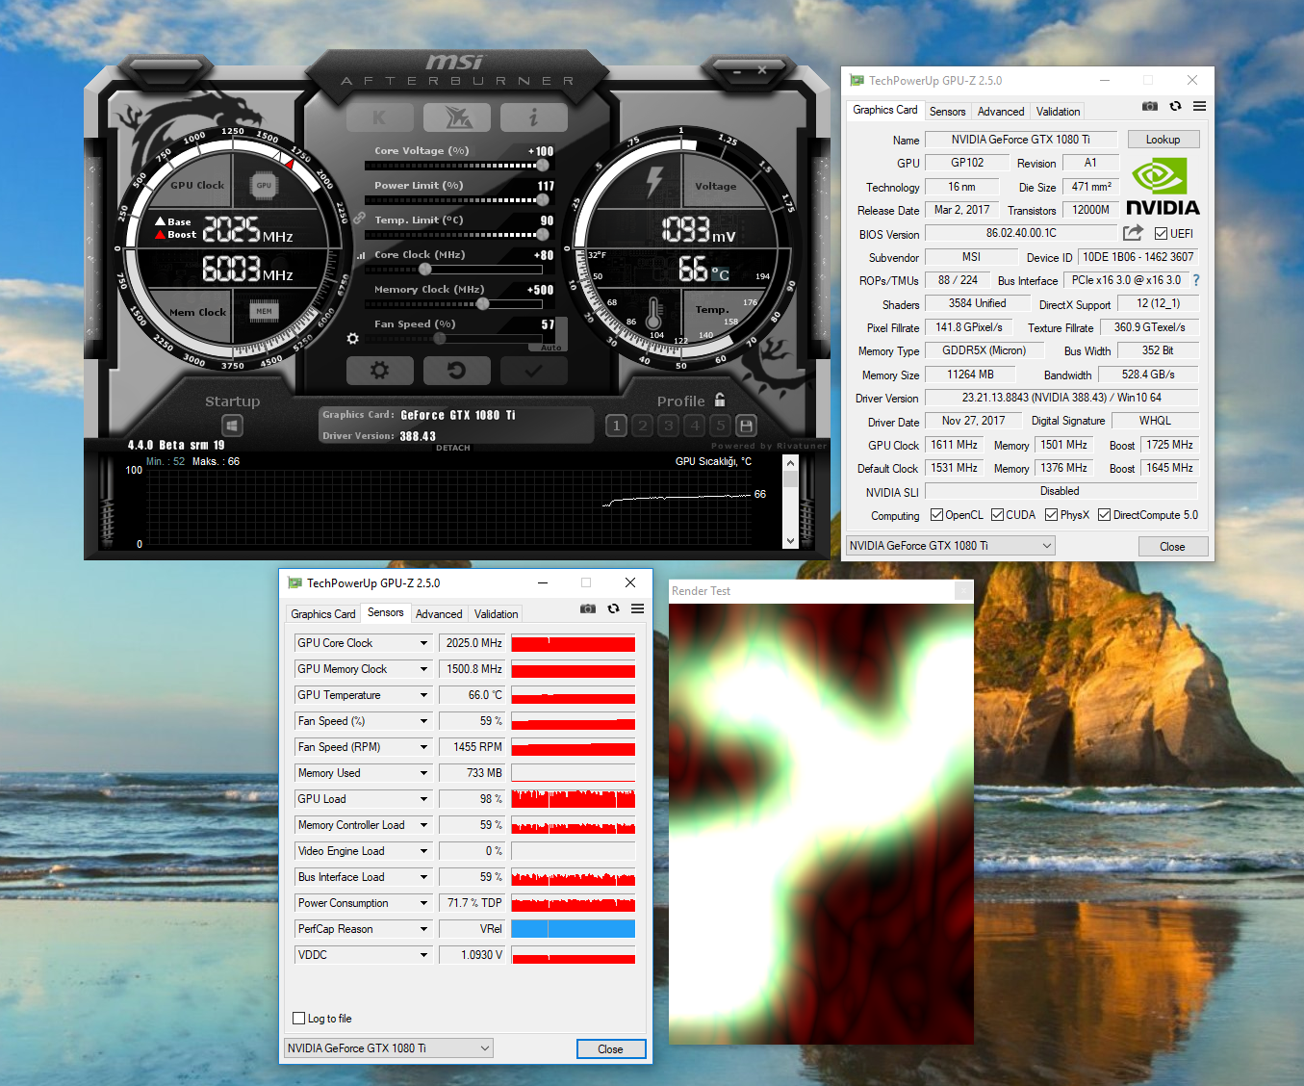The width and height of the screenshot is (1304, 1086).
Task: Open Fan Speed (RPM) sensor dropdown
Action: click(x=423, y=747)
